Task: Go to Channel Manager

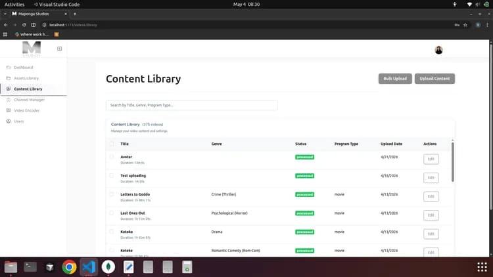Action: click(x=29, y=100)
